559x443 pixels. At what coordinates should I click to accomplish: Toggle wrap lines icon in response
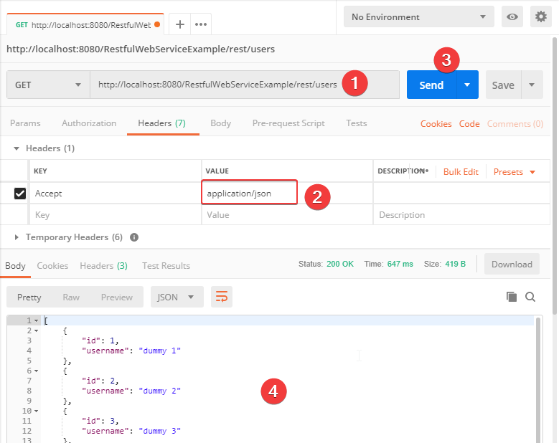[222, 297]
